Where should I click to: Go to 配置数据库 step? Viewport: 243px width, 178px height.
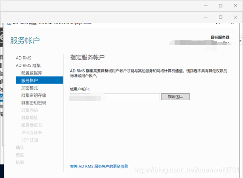pyautogui.click(x=32, y=73)
